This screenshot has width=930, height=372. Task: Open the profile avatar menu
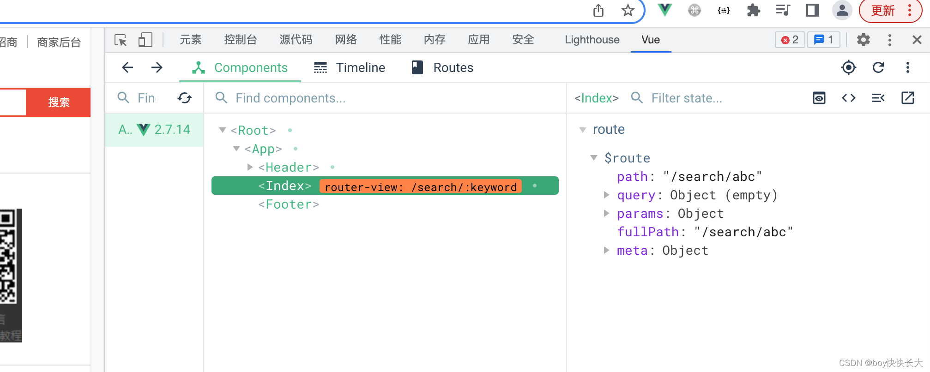pos(842,10)
